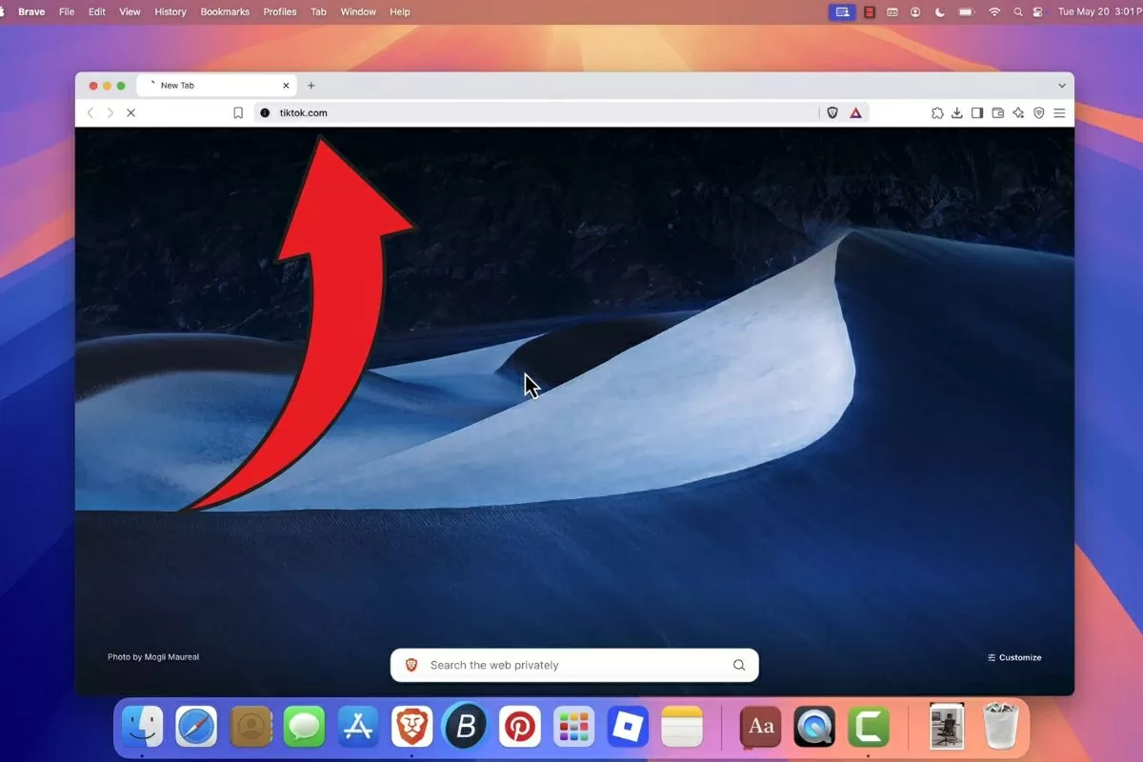Open the hamburger menu in Brave

pyautogui.click(x=1059, y=112)
